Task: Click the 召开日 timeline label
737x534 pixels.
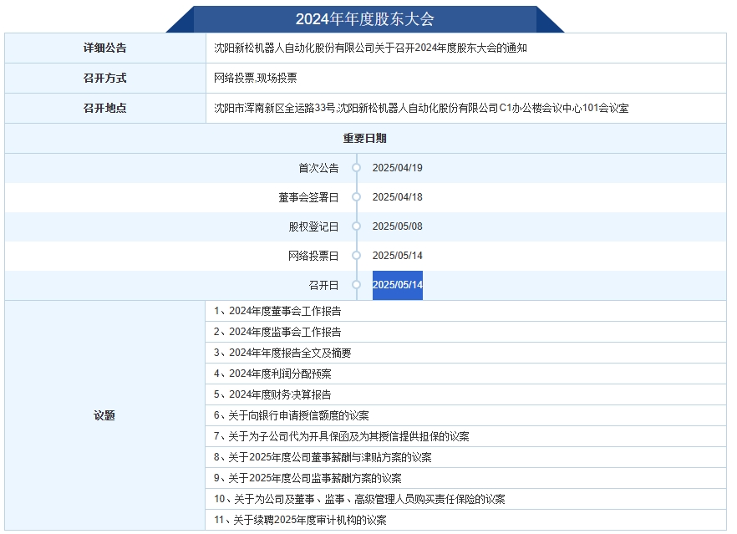Action: pyautogui.click(x=324, y=285)
